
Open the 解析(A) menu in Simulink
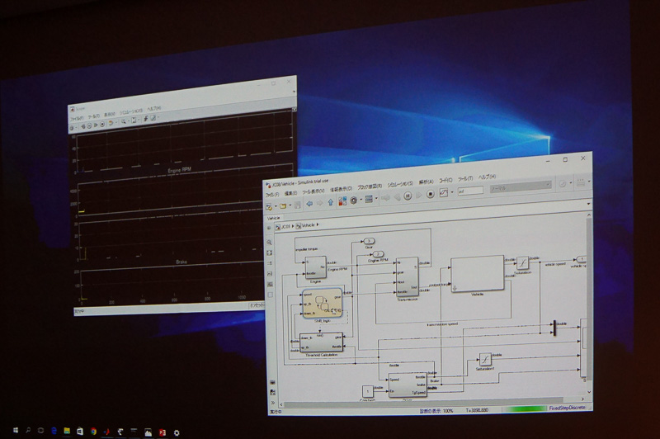point(426,182)
